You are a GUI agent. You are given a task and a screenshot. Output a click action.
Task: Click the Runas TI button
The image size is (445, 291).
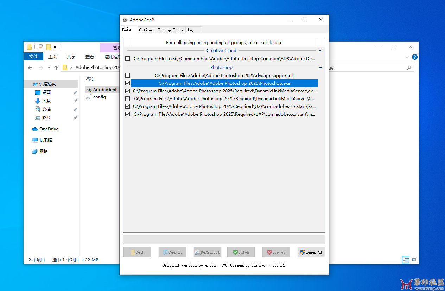point(311,252)
